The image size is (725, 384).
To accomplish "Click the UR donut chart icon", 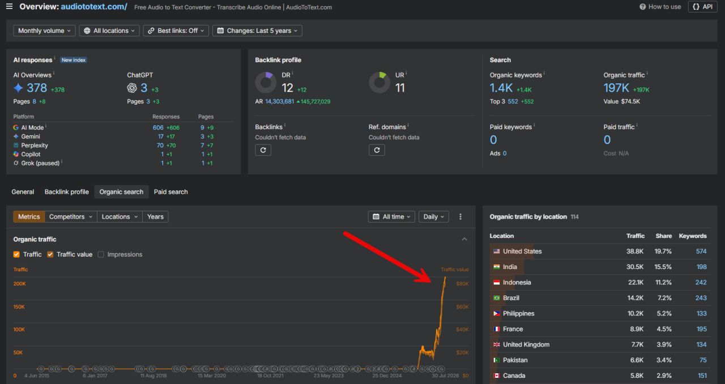I will pyautogui.click(x=379, y=83).
